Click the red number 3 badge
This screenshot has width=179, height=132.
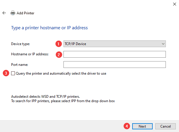tap(6, 73)
